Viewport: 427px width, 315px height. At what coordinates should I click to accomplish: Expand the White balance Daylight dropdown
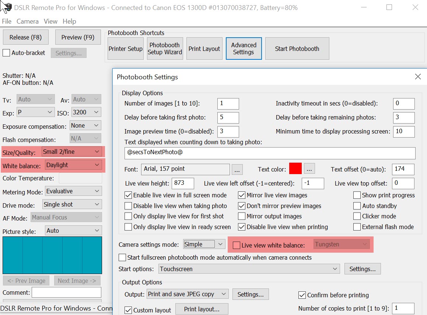click(x=73, y=165)
